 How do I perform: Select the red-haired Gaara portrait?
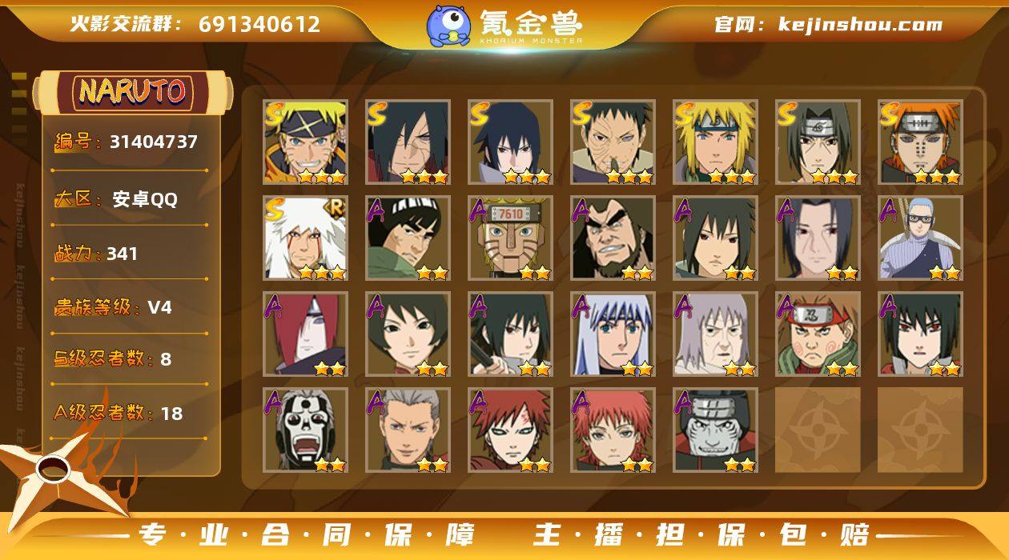[510, 430]
